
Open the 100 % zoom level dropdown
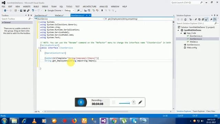click(42, 112)
